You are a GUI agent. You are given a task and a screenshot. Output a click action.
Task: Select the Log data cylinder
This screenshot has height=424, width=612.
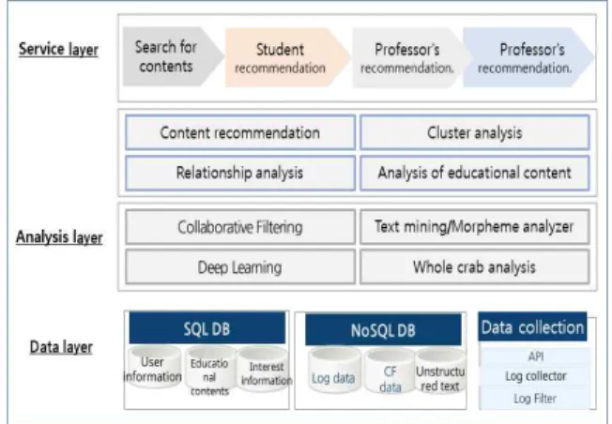click(334, 371)
